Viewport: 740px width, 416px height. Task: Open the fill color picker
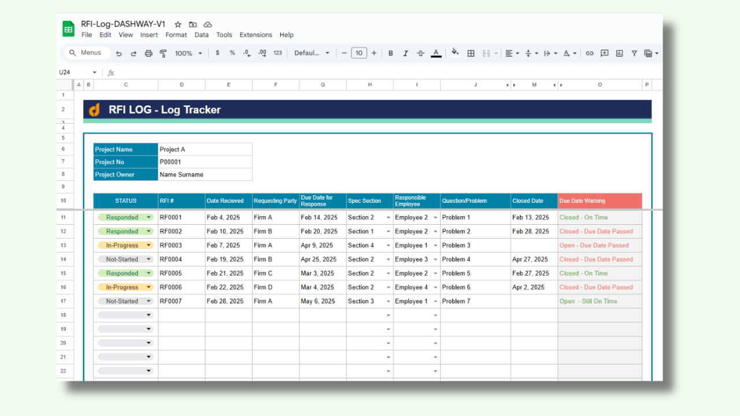(x=455, y=53)
